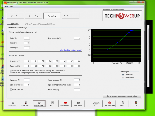The width and height of the screenshot is (155, 116).
Task: Click threshold field with value 97
Action: click(x=70, y=61)
